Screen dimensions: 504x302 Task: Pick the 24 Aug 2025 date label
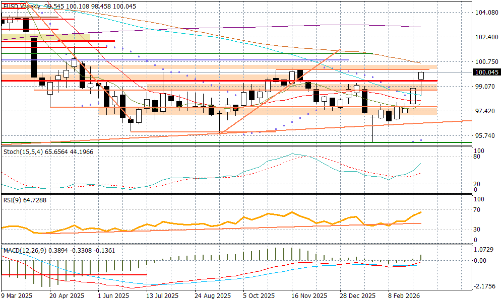pyautogui.click(x=214, y=296)
